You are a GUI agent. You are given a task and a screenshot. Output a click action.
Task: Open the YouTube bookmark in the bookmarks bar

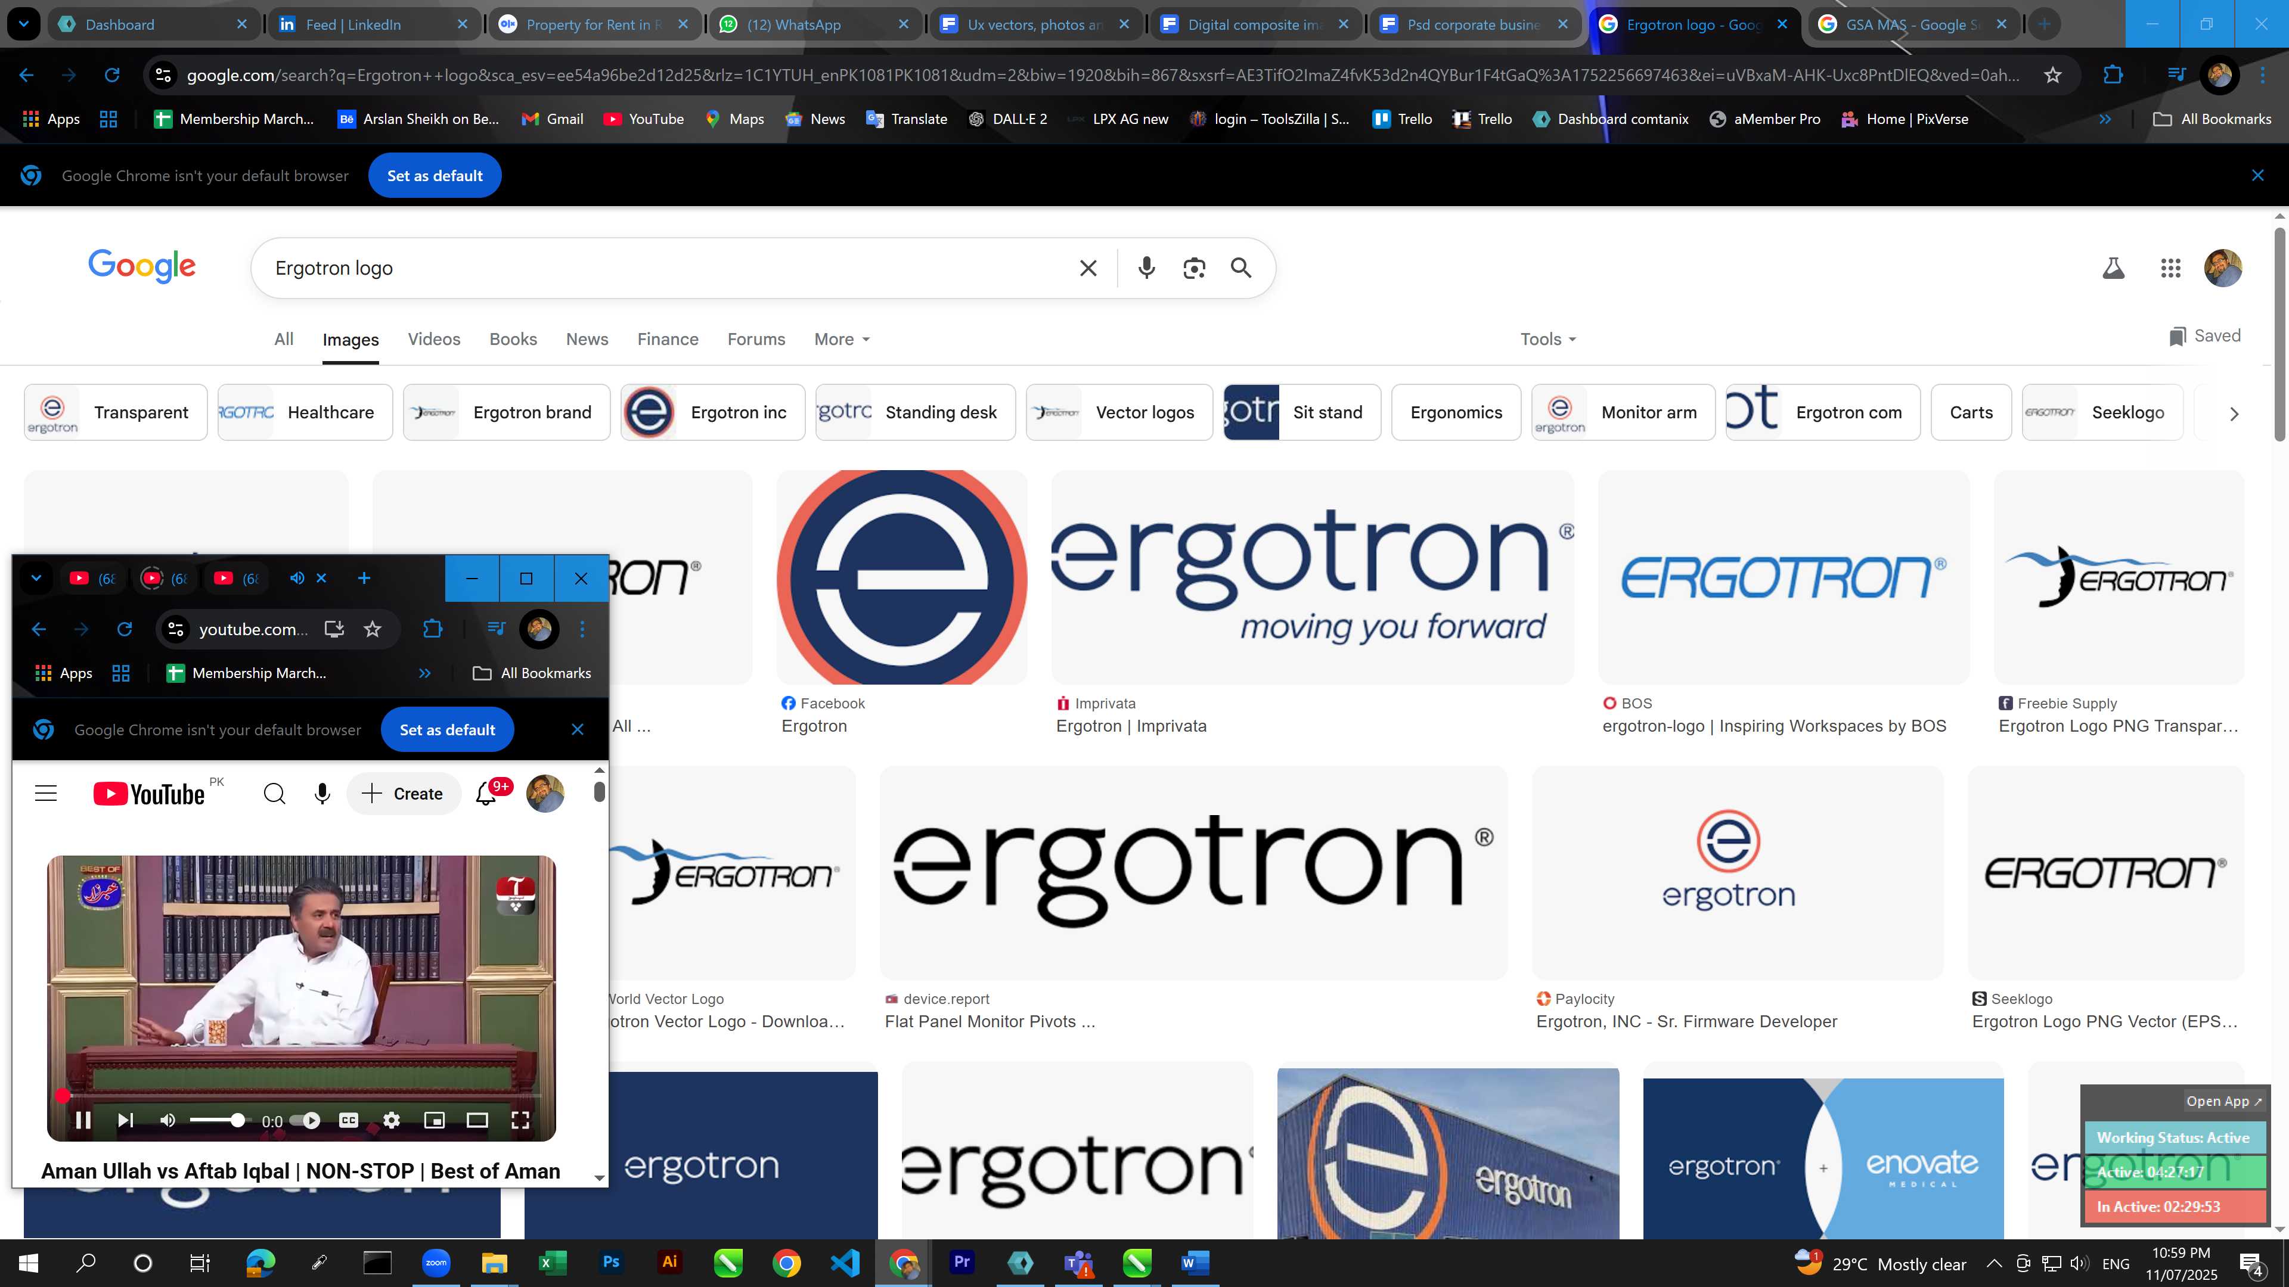pyautogui.click(x=643, y=119)
